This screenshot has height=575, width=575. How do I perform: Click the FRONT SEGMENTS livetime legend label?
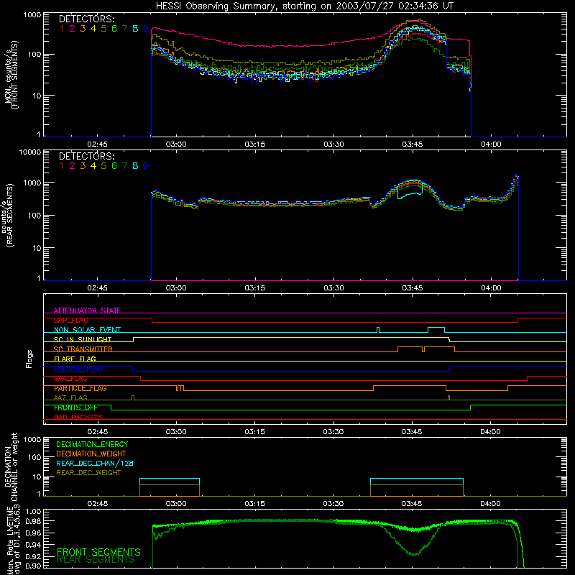click(98, 552)
